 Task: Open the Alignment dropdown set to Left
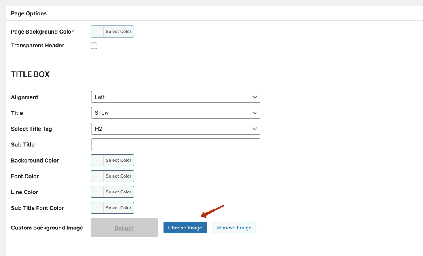coord(175,97)
